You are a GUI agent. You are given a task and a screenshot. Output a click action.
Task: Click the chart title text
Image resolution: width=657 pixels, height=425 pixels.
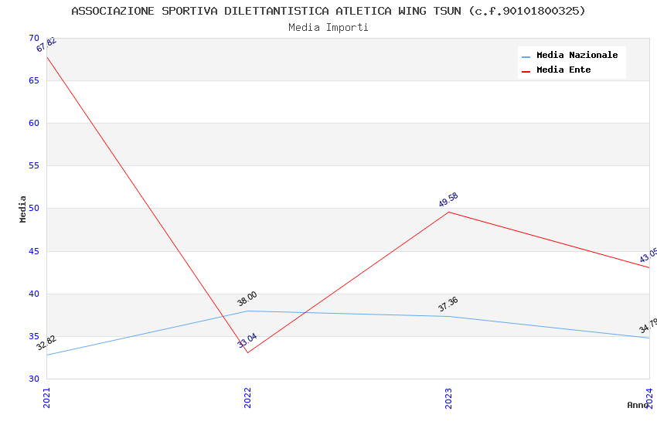[328, 11]
